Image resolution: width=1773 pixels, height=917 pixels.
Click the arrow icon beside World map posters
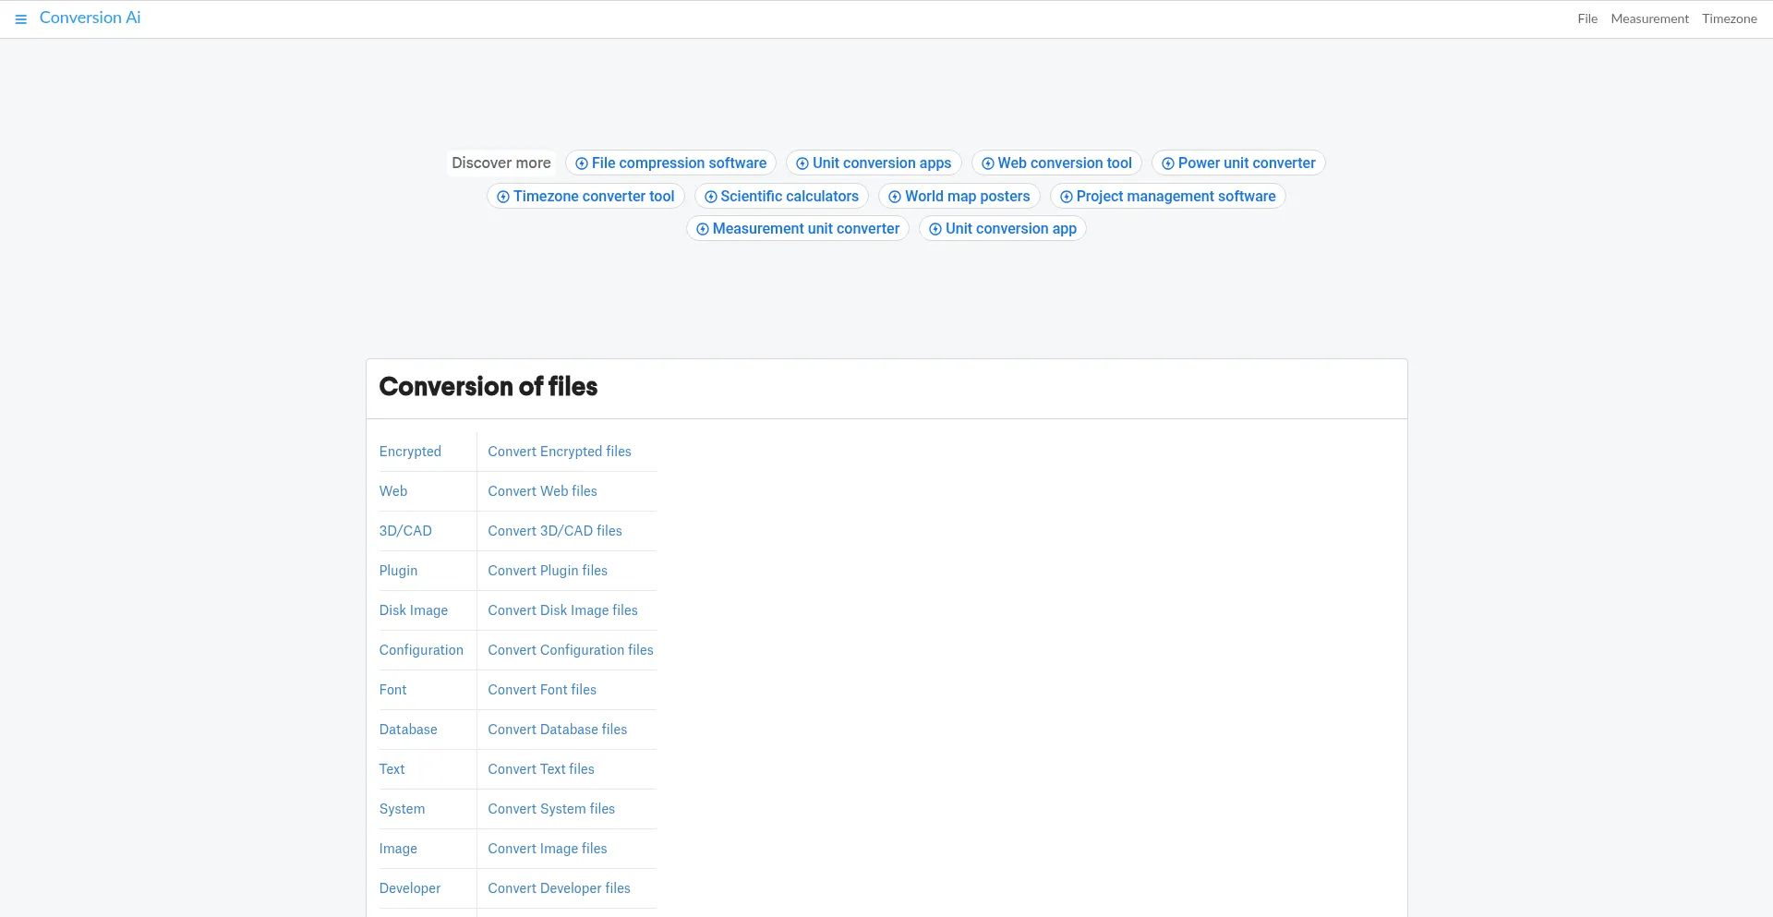[895, 197]
